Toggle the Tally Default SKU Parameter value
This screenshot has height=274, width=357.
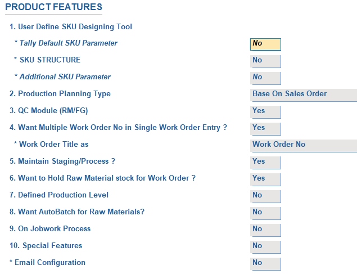coord(265,44)
